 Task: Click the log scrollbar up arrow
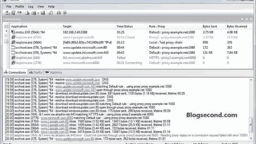(251, 80)
